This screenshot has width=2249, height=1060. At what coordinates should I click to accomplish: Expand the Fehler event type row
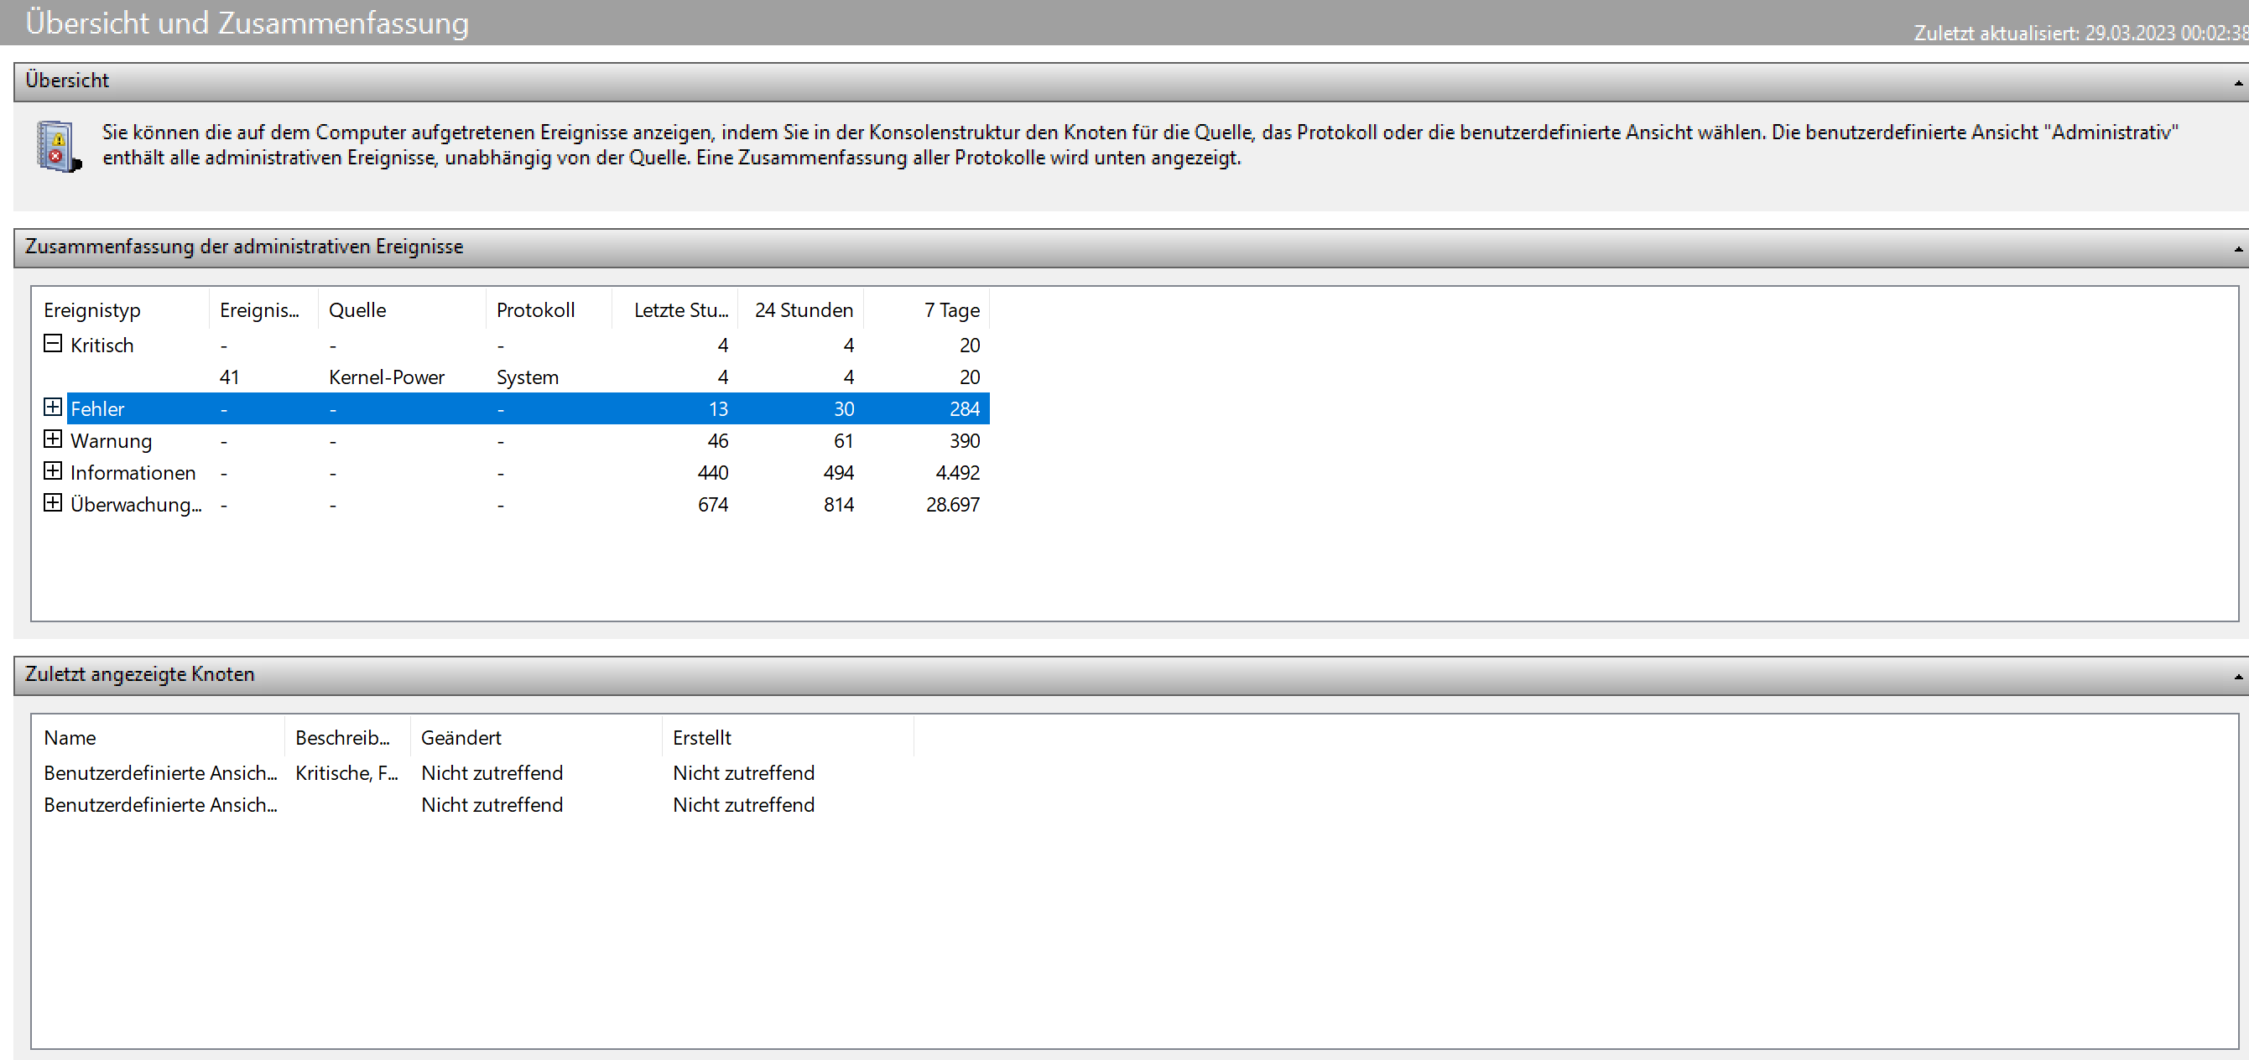pos(52,408)
